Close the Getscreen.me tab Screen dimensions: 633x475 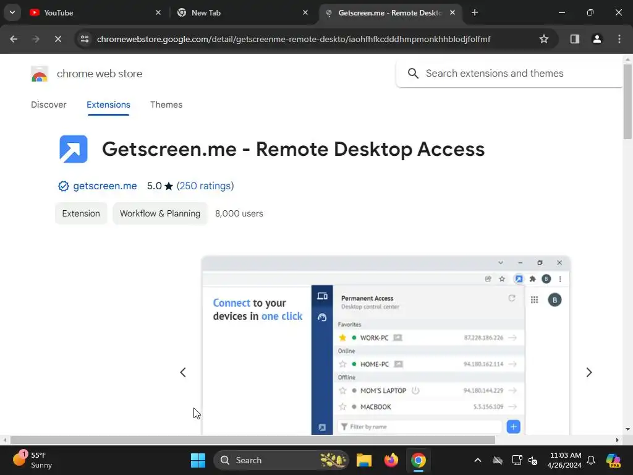452,12
